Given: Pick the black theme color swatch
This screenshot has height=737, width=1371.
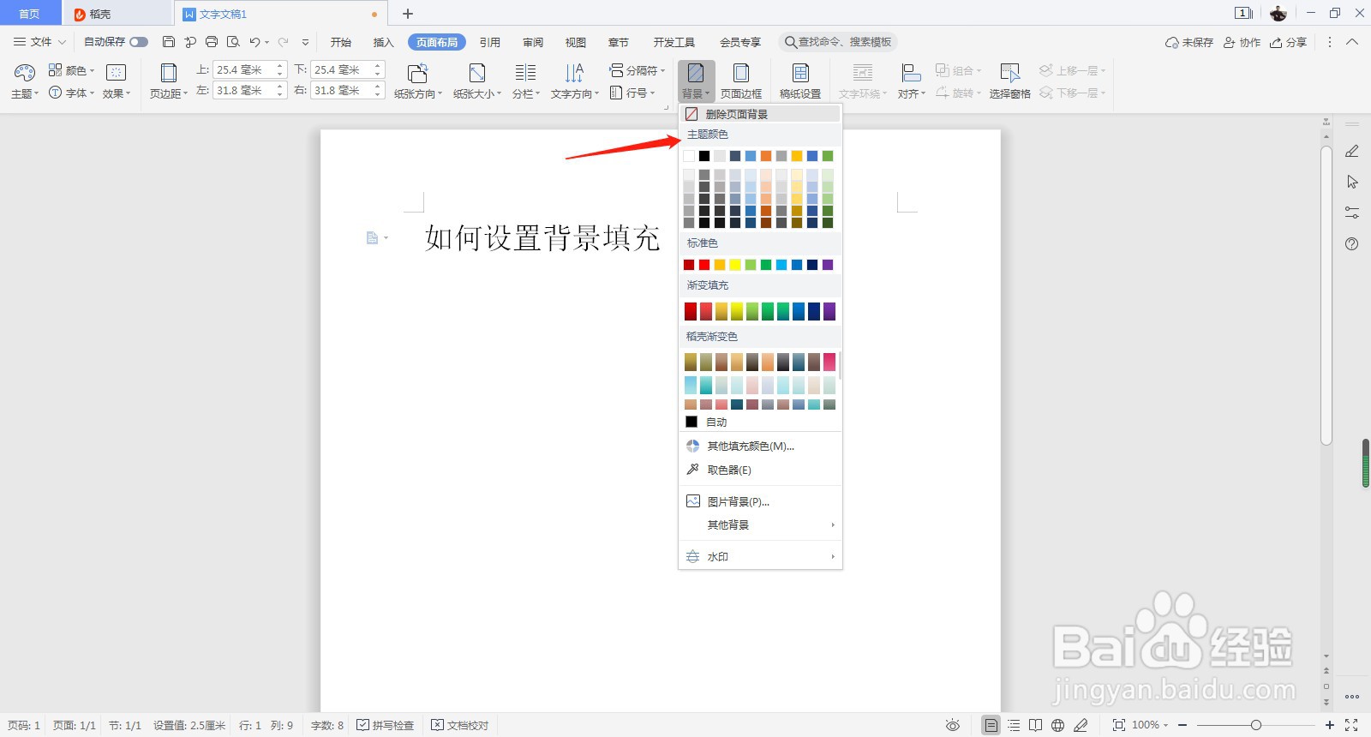Looking at the screenshot, I should 704,156.
